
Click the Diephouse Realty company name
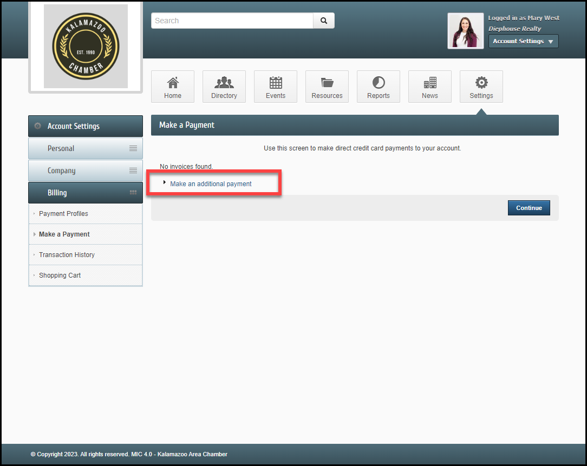coord(514,29)
